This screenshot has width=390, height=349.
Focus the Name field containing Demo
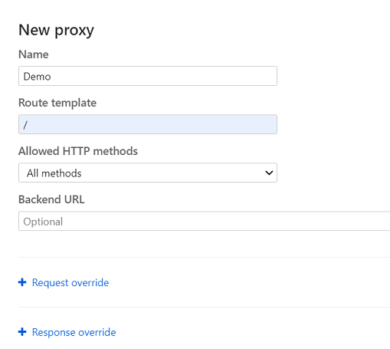coord(148,76)
